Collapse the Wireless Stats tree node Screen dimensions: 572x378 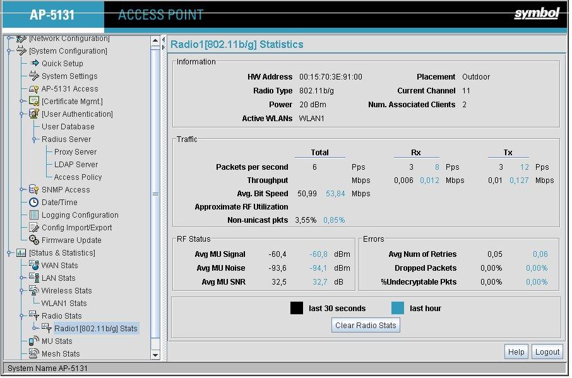22,290
